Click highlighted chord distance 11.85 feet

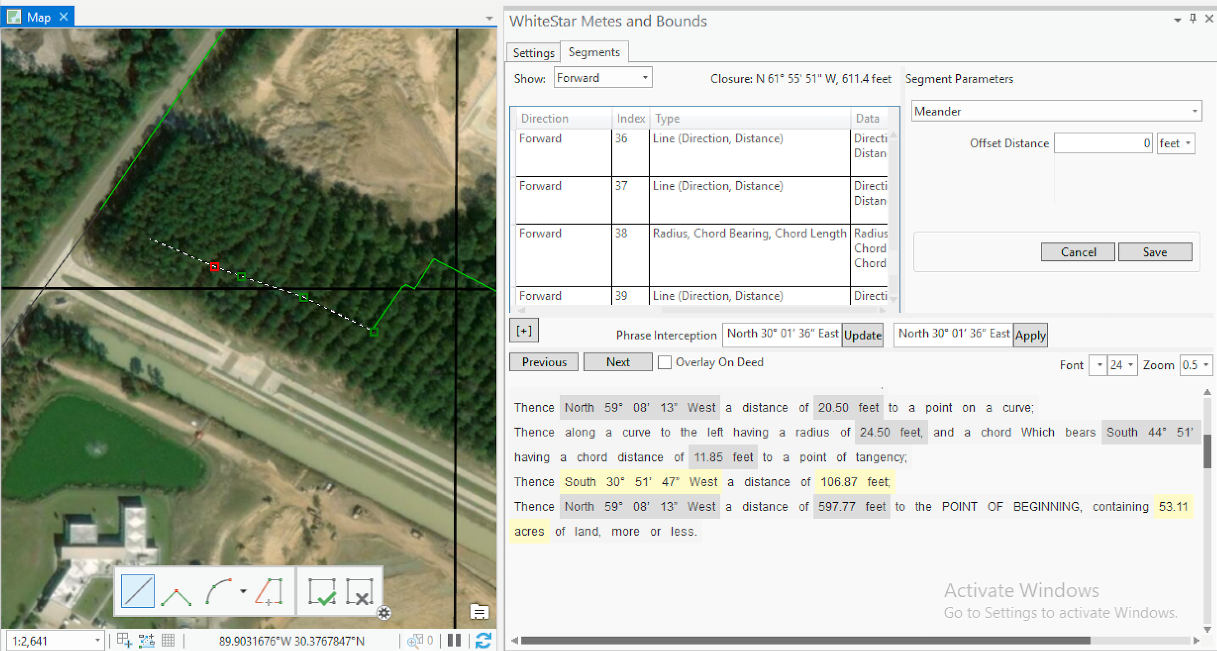(724, 457)
